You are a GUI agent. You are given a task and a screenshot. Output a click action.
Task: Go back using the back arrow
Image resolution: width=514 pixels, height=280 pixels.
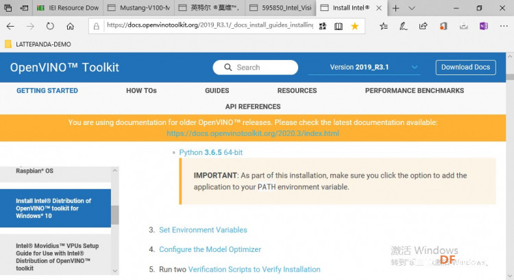pos(10,26)
